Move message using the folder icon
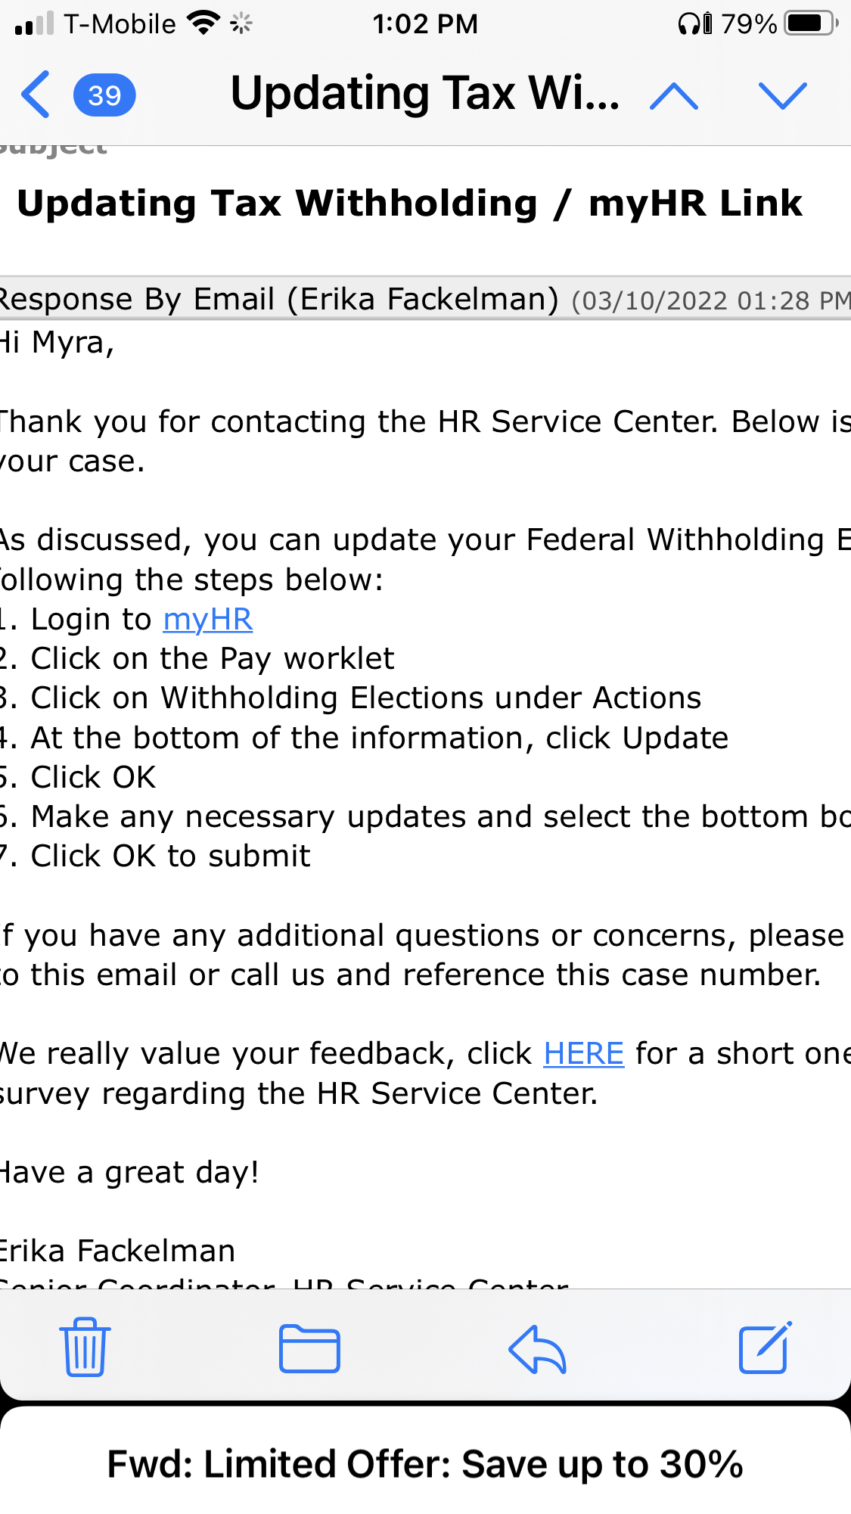The width and height of the screenshot is (851, 1514). coord(309,1348)
